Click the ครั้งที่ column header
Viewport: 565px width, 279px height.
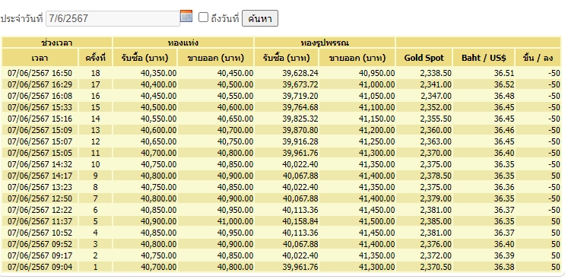[x=96, y=58]
